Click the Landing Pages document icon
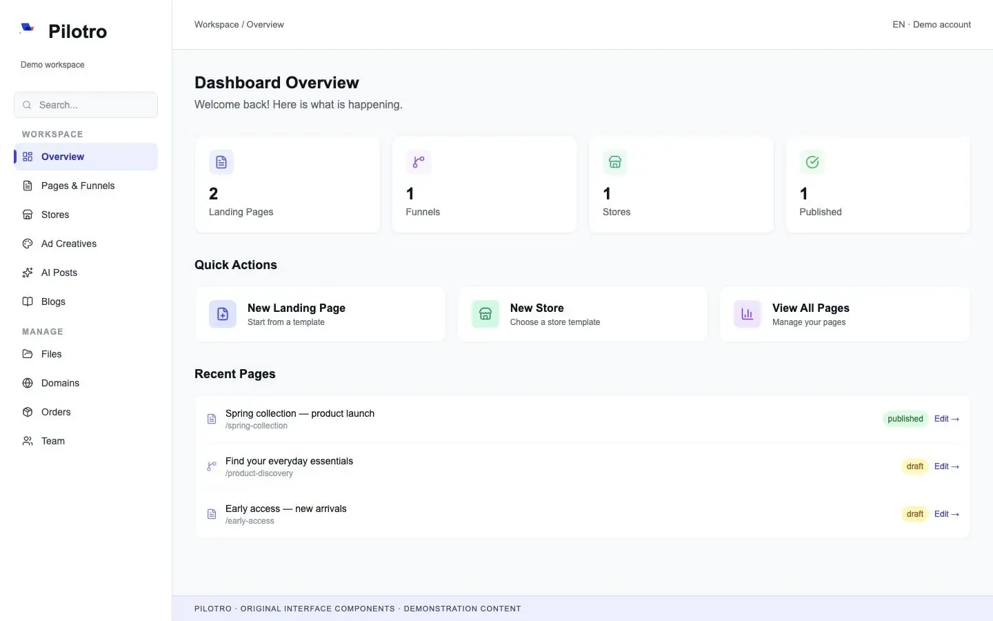The width and height of the screenshot is (993, 621). (221, 162)
